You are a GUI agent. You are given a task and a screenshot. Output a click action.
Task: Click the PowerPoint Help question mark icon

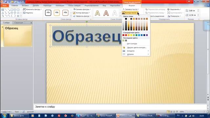(208, 6)
